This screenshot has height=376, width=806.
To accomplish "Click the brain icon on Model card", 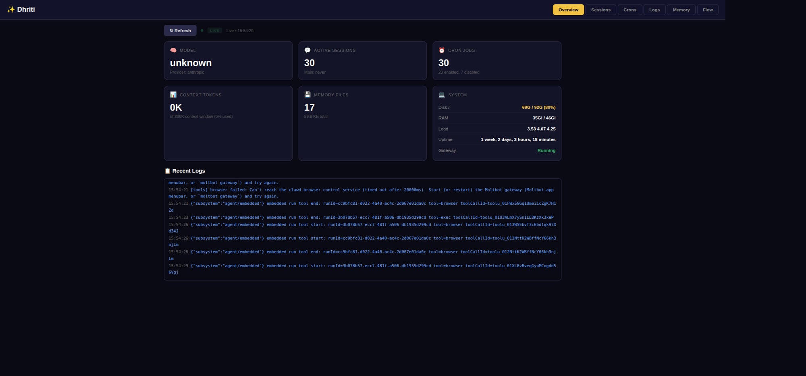I will 173,50.
